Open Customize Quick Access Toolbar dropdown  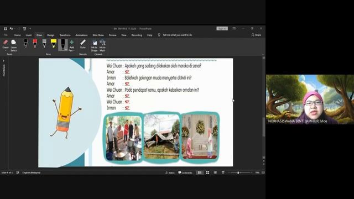(30, 29)
